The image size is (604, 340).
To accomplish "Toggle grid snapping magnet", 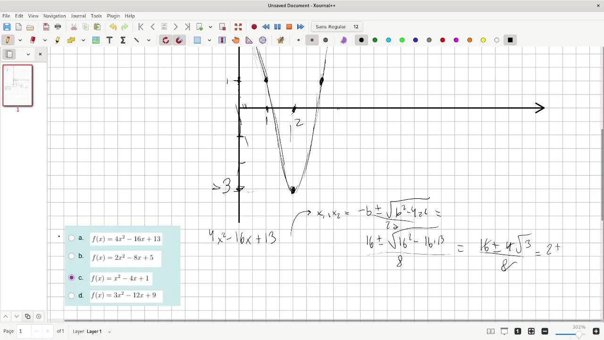I will click(x=179, y=40).
